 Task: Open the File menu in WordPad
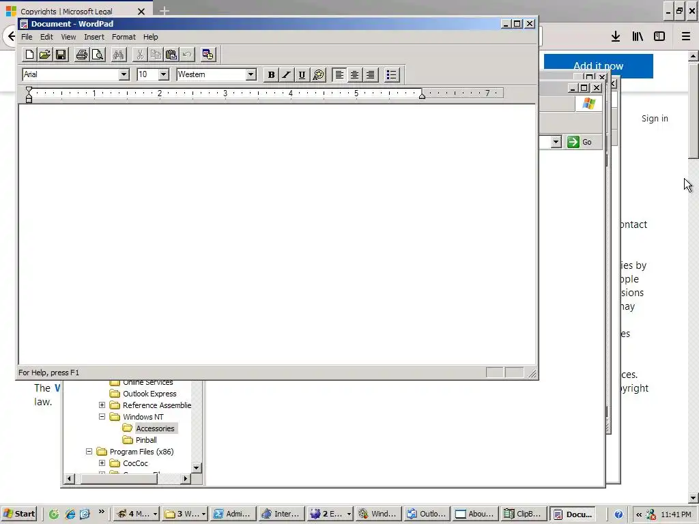[27, 37]
